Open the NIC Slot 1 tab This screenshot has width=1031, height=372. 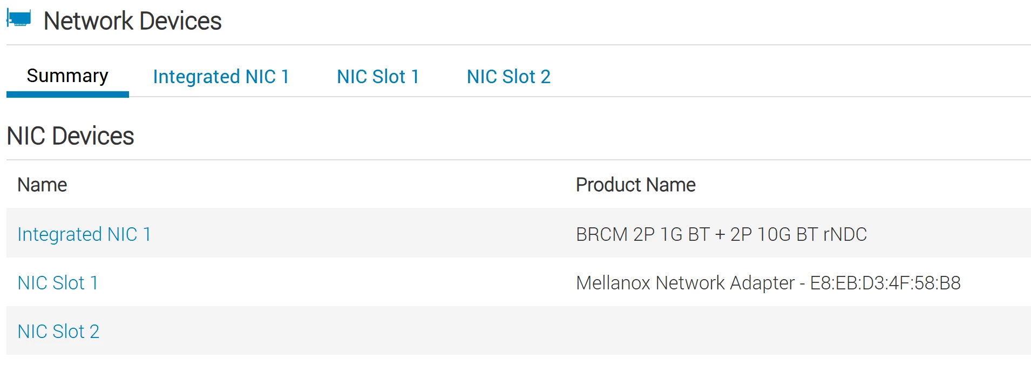[378, 77]
